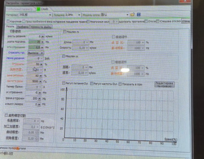Open the Резать tab
Screen dimensions: 204x159
pos(10,26)
